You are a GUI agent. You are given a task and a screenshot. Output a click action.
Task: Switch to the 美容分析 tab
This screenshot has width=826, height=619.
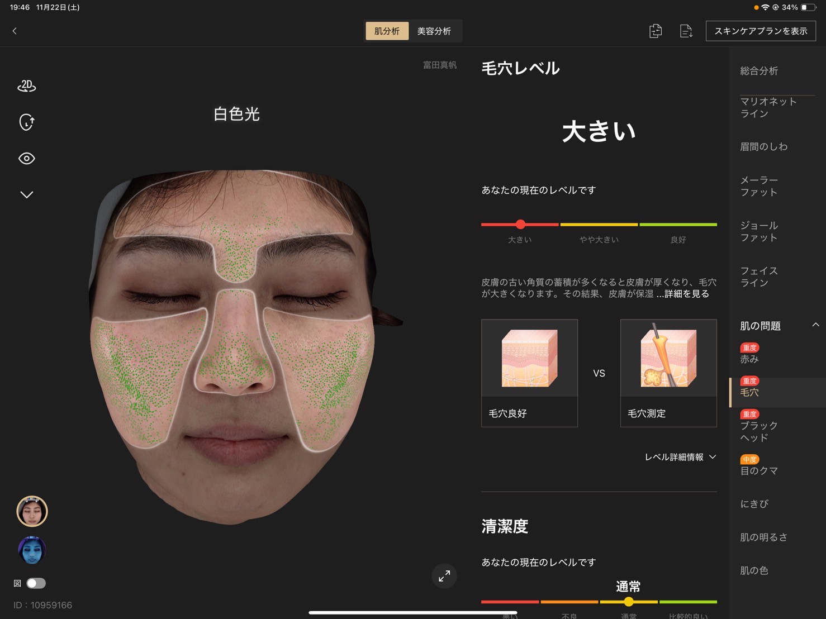435,31
